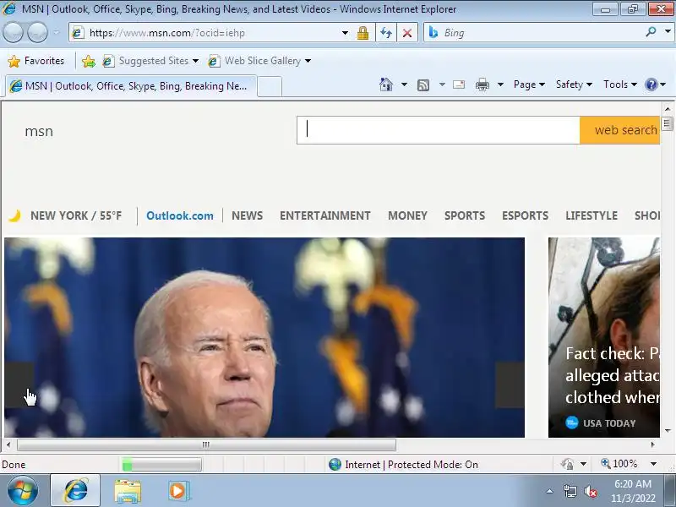Click the Internet Protected Mode status
The image size is (676, 507).
[404, 464]
